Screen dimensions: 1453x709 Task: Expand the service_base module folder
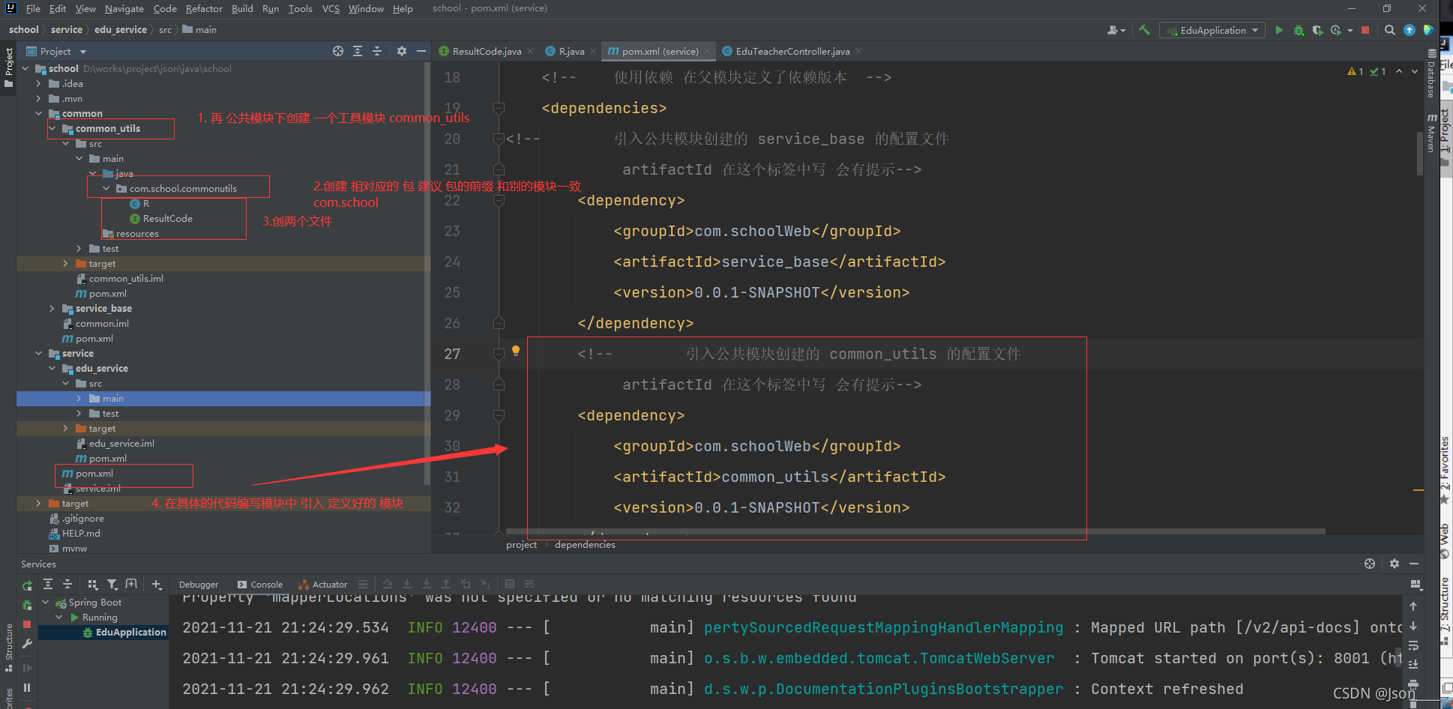point(51,308)
